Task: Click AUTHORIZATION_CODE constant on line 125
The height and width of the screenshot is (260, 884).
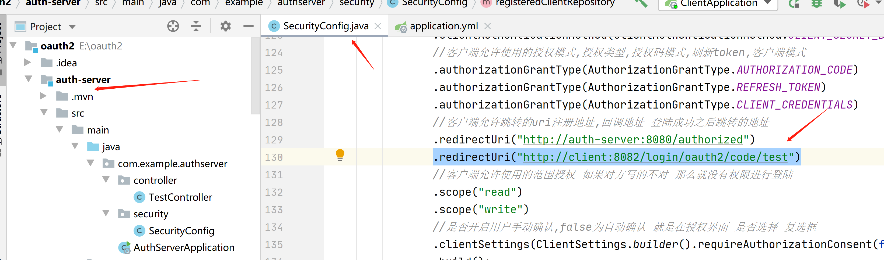Action: 794,70
